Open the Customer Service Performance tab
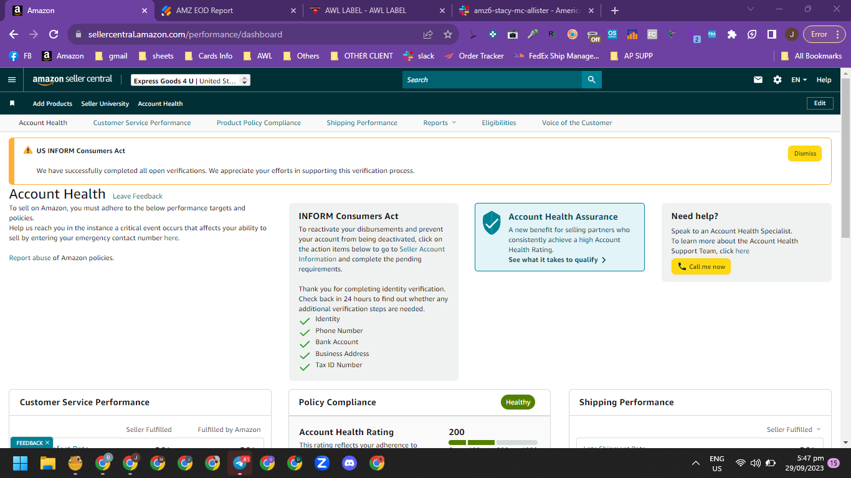Screen dimensions: 851x478 click(142, 123)
